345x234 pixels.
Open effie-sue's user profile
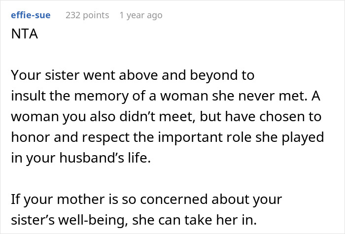[30, 15]
